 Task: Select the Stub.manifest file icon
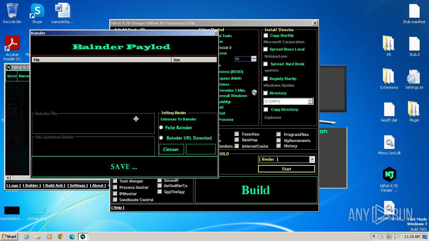(414, 13)
